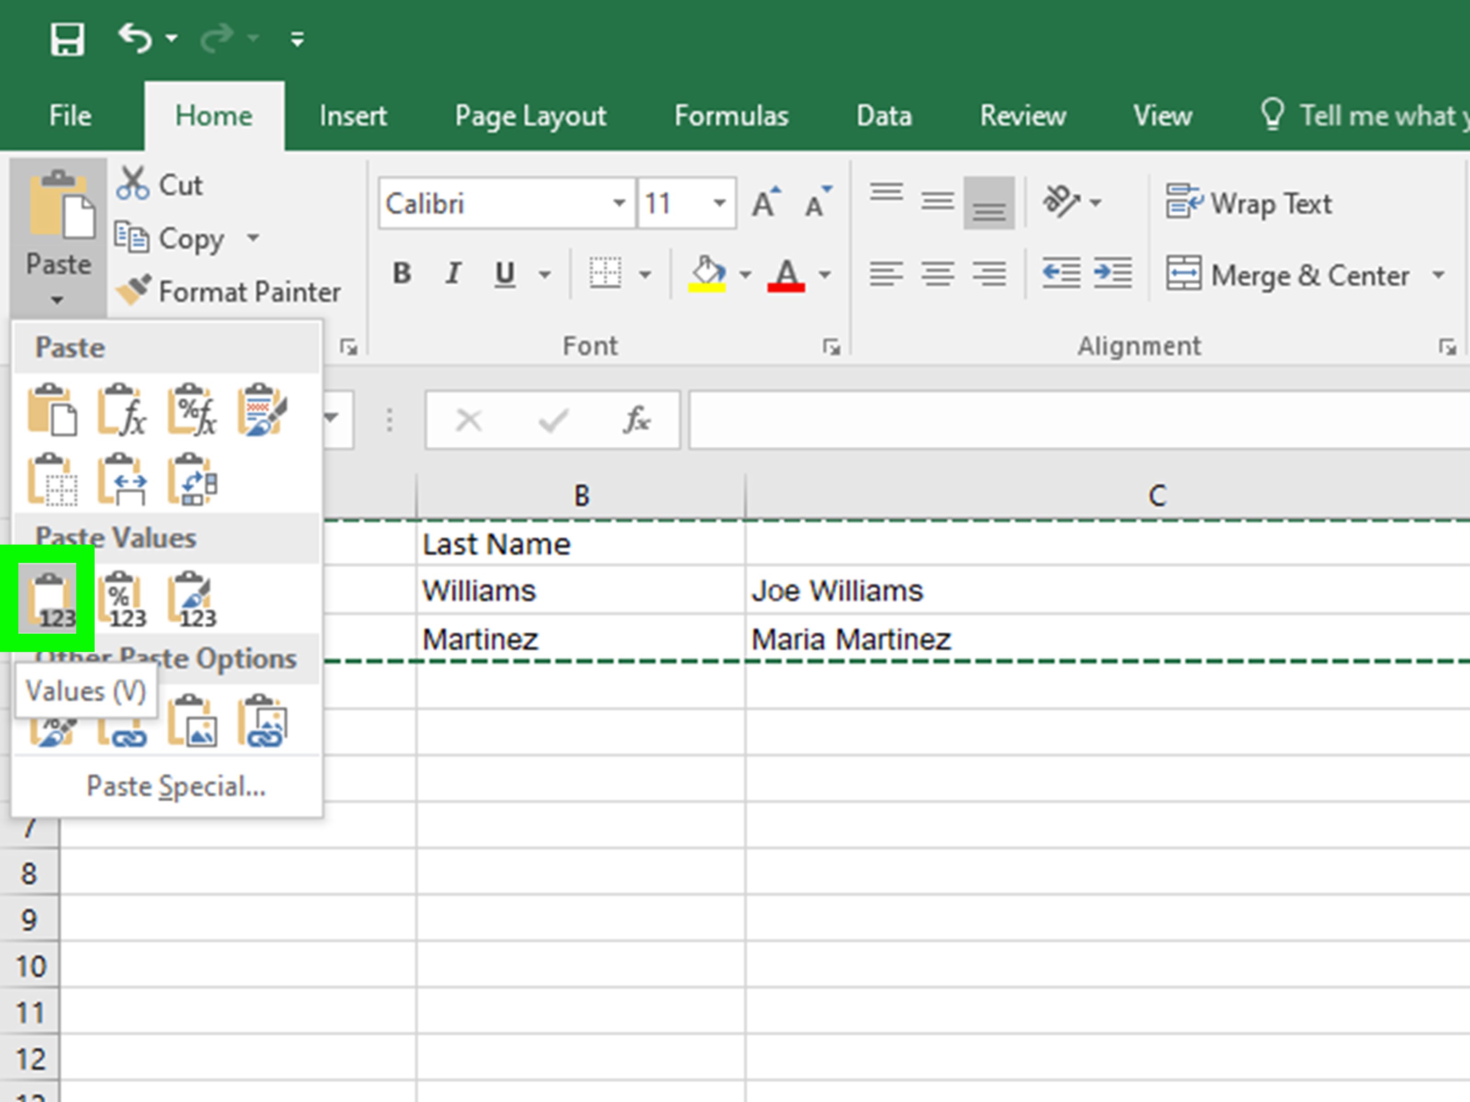Click the Paste with Formatting icon
The height and width of the screenshot is (1102, 1470).
pyautogui.click(x=263, y=411)
